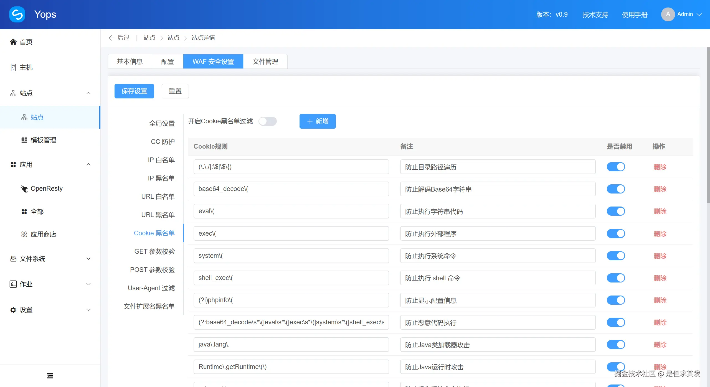Viewport: 710px width, 387px height.
Task: Select the User-Agent 过滤 menu item
Action: coord(151,288)
